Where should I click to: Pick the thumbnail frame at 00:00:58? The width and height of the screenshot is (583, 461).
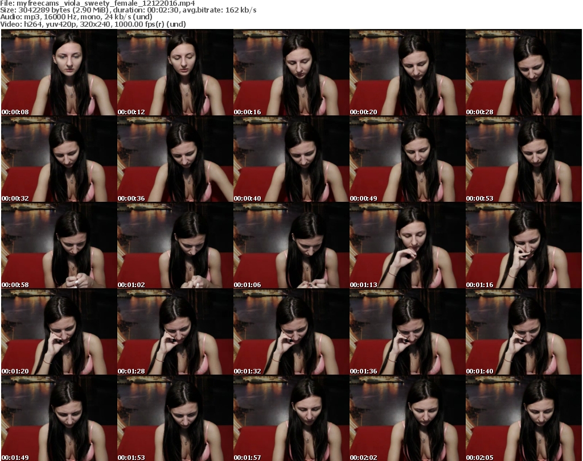(x=59, y=246)
